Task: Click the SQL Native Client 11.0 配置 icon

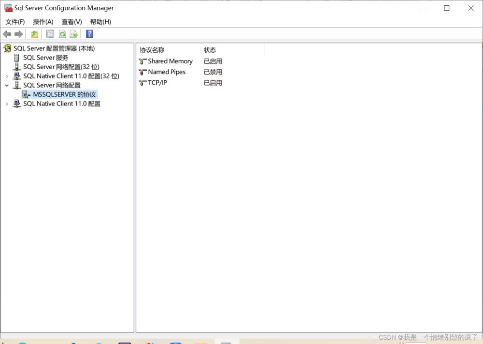Action: [x=16, y=104]
